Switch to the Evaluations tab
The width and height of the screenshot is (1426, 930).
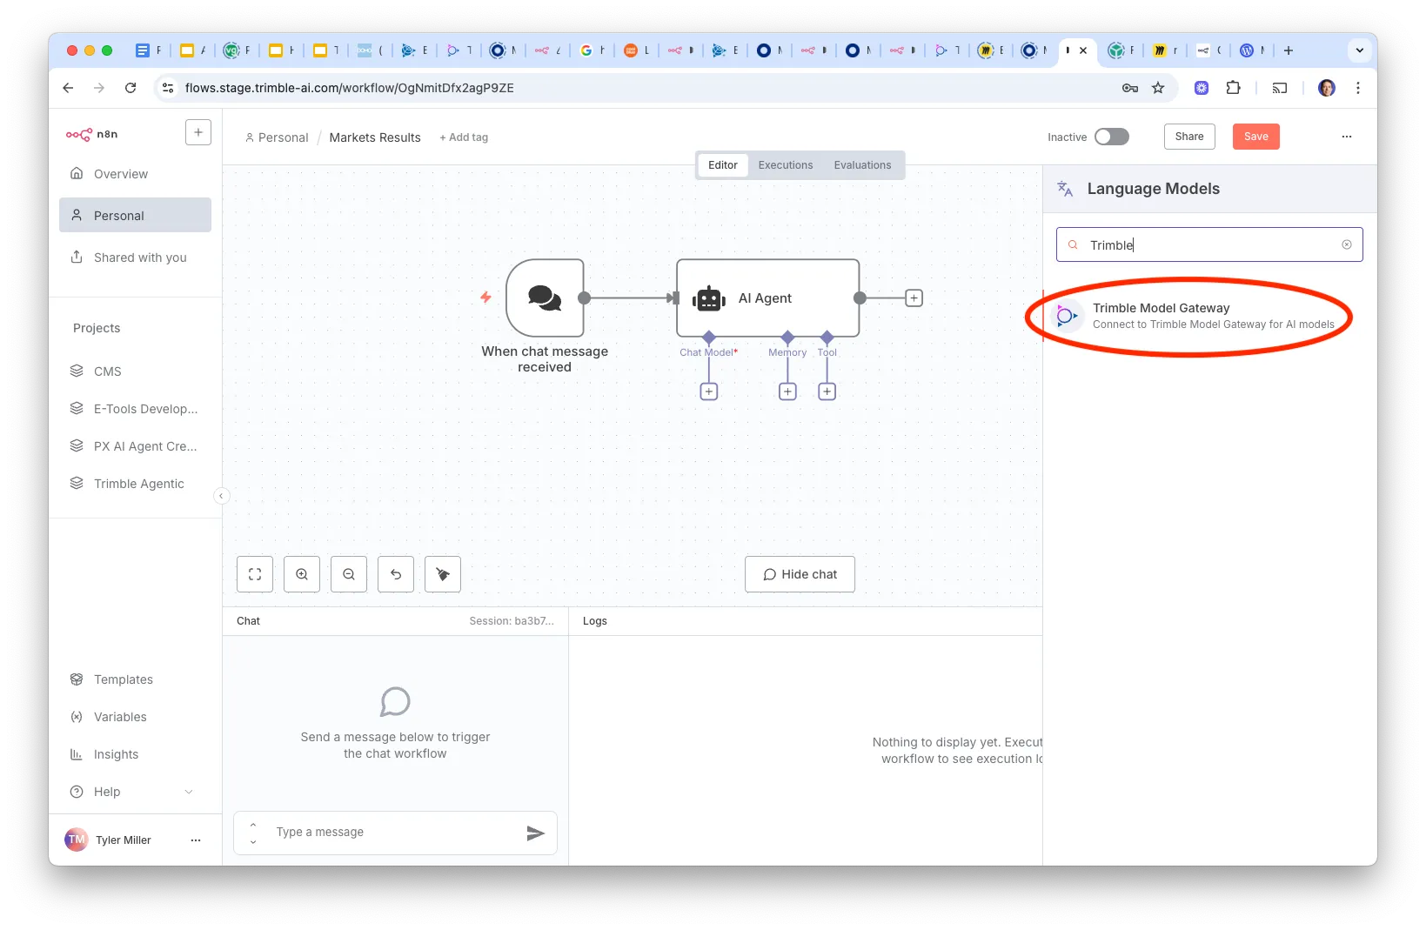862,165
